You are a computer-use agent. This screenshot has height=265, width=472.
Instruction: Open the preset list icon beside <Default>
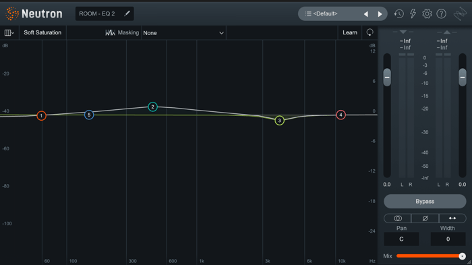308,14
